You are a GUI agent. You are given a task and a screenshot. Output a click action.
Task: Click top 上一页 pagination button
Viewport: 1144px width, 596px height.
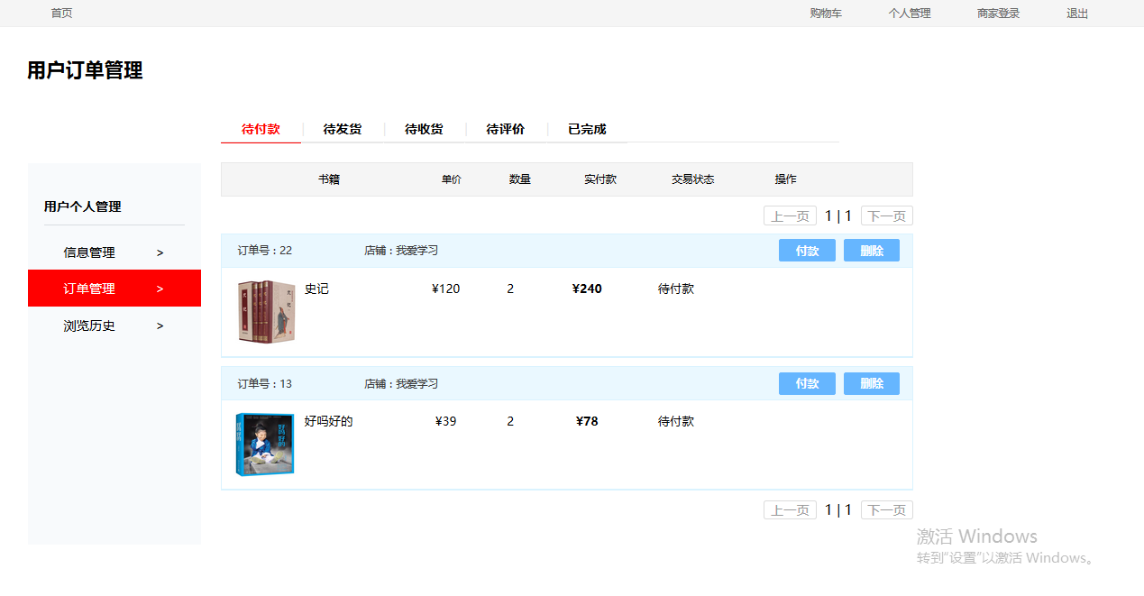(x=790, y=215)
